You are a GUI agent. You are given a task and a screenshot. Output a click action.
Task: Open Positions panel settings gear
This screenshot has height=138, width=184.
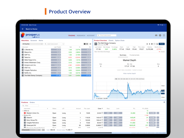point(164,102)
